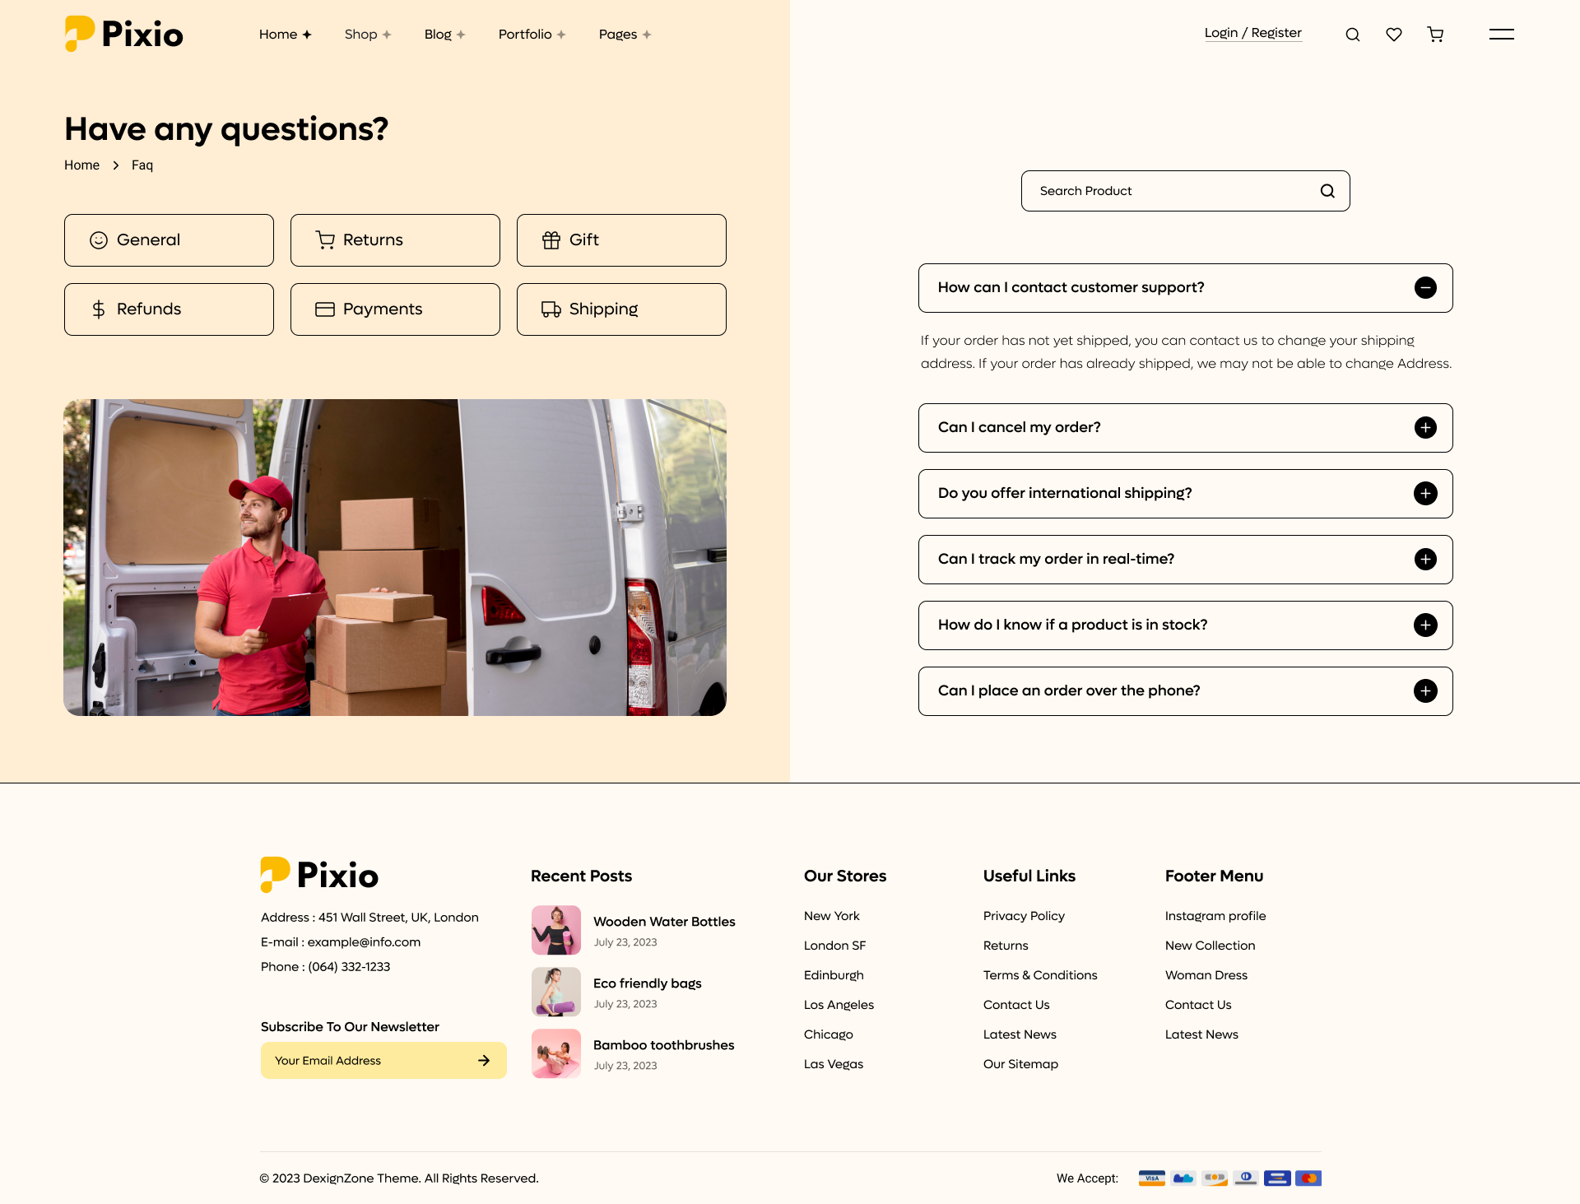The image size is (1580, 1204).
Task: Click the Login / Register link
Action: 1253,32
